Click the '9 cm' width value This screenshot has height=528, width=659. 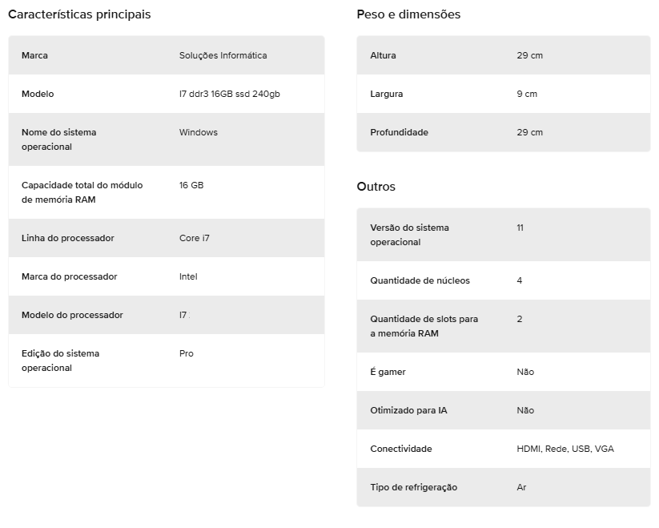tap(527, 94)
